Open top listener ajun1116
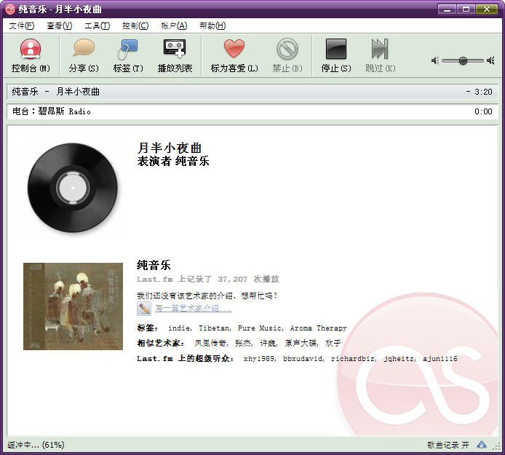This screenshot has height=455, width=505. 440,359
